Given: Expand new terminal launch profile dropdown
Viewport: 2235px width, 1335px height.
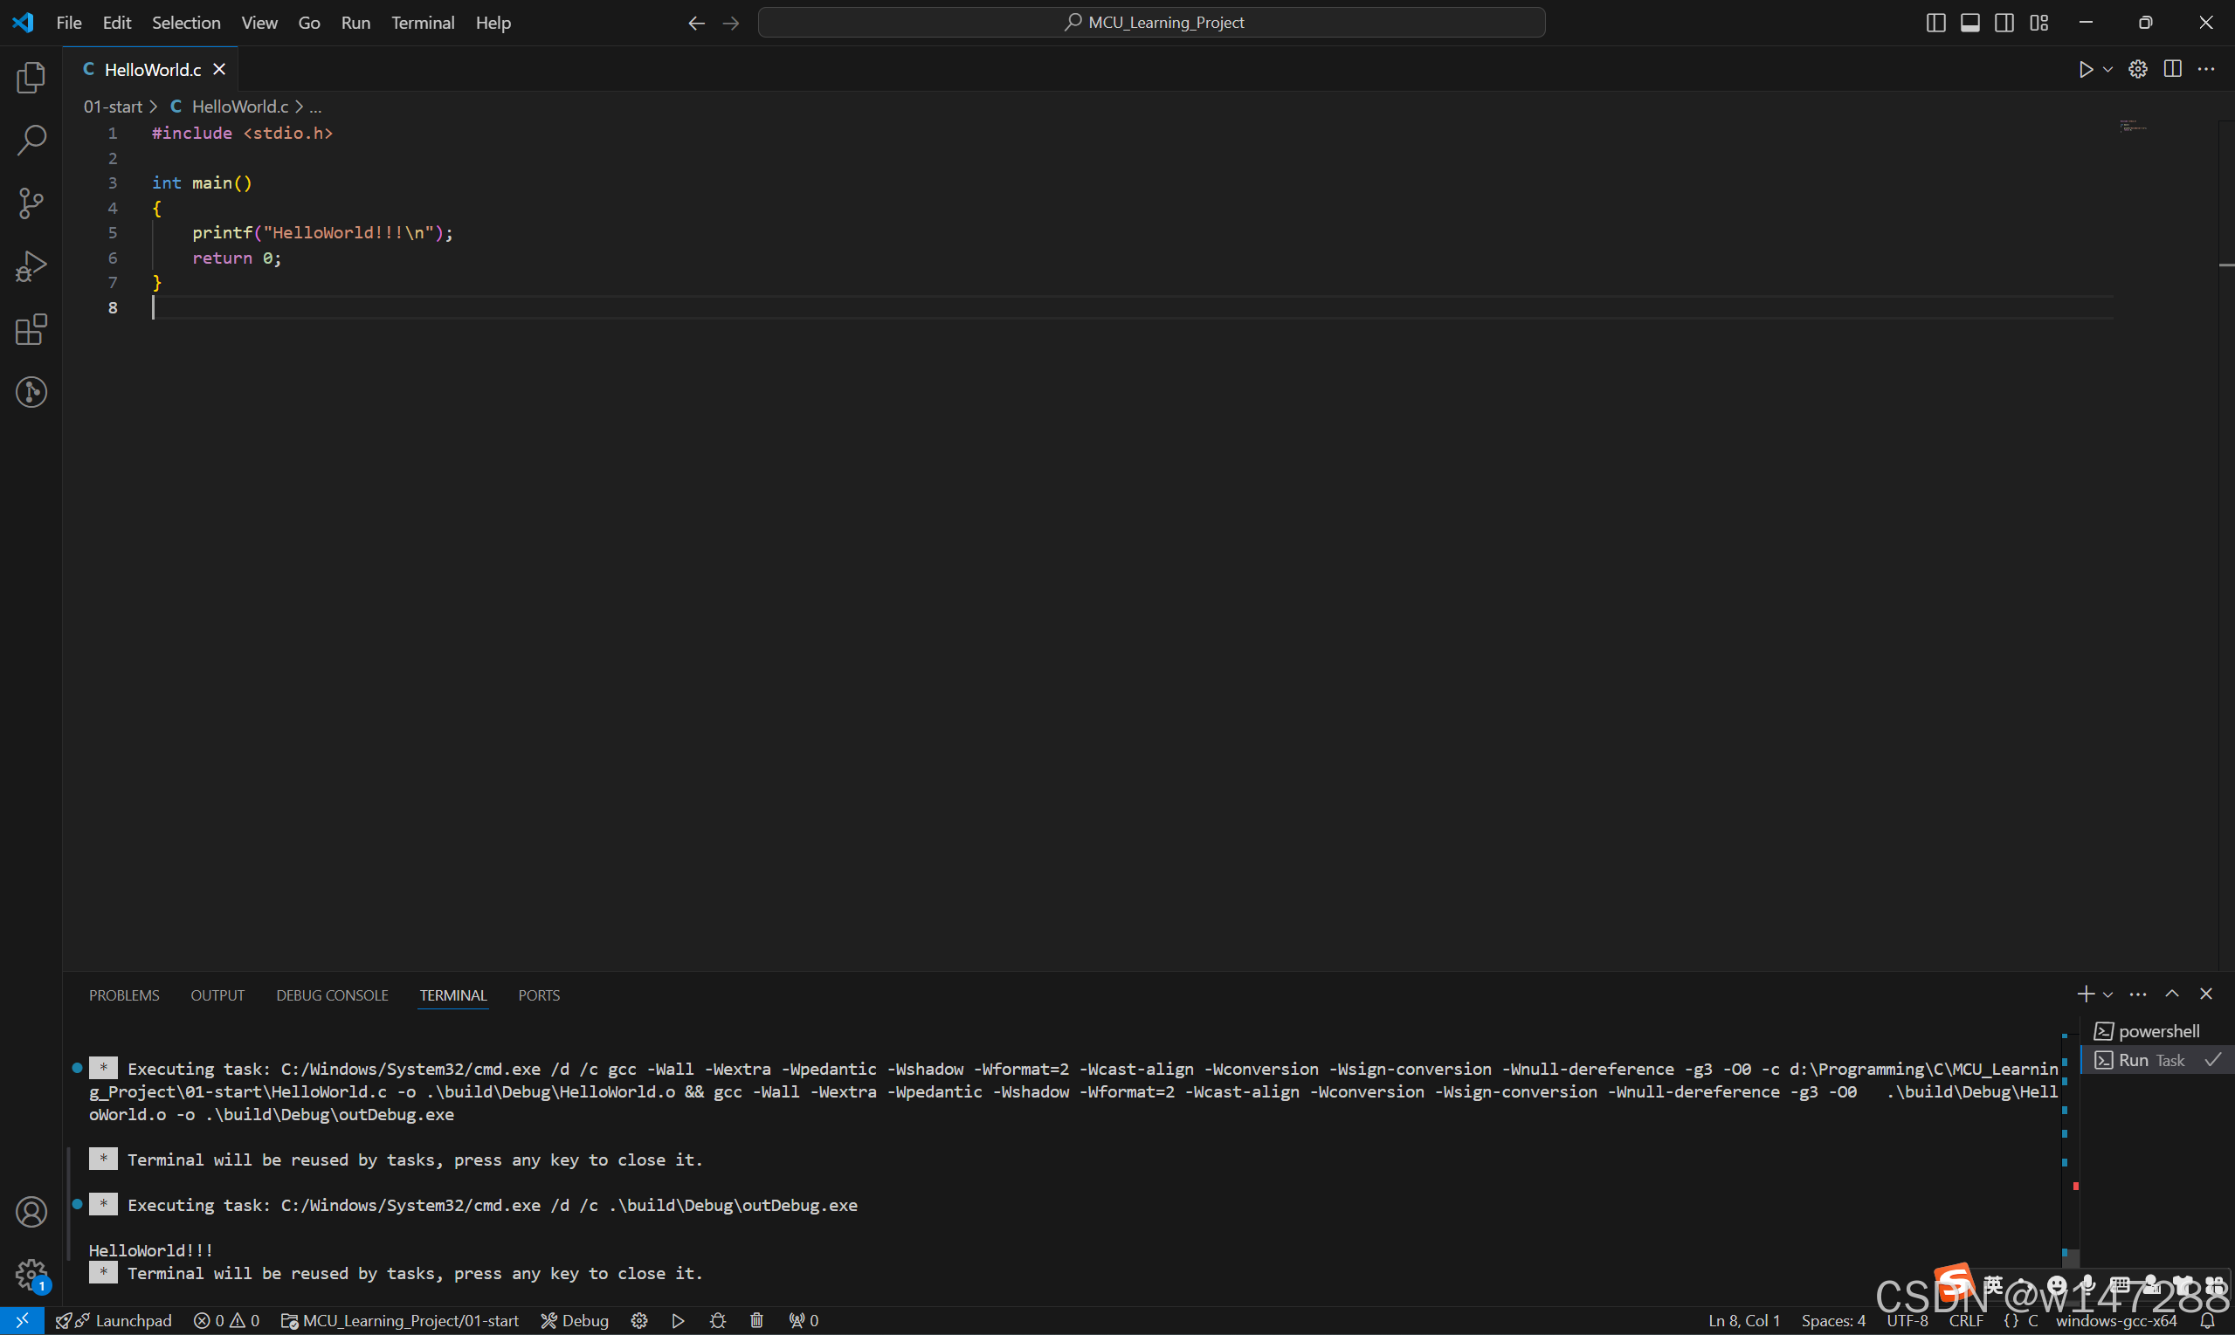Looking at the screenshot, I should (x=2107, y=994).
